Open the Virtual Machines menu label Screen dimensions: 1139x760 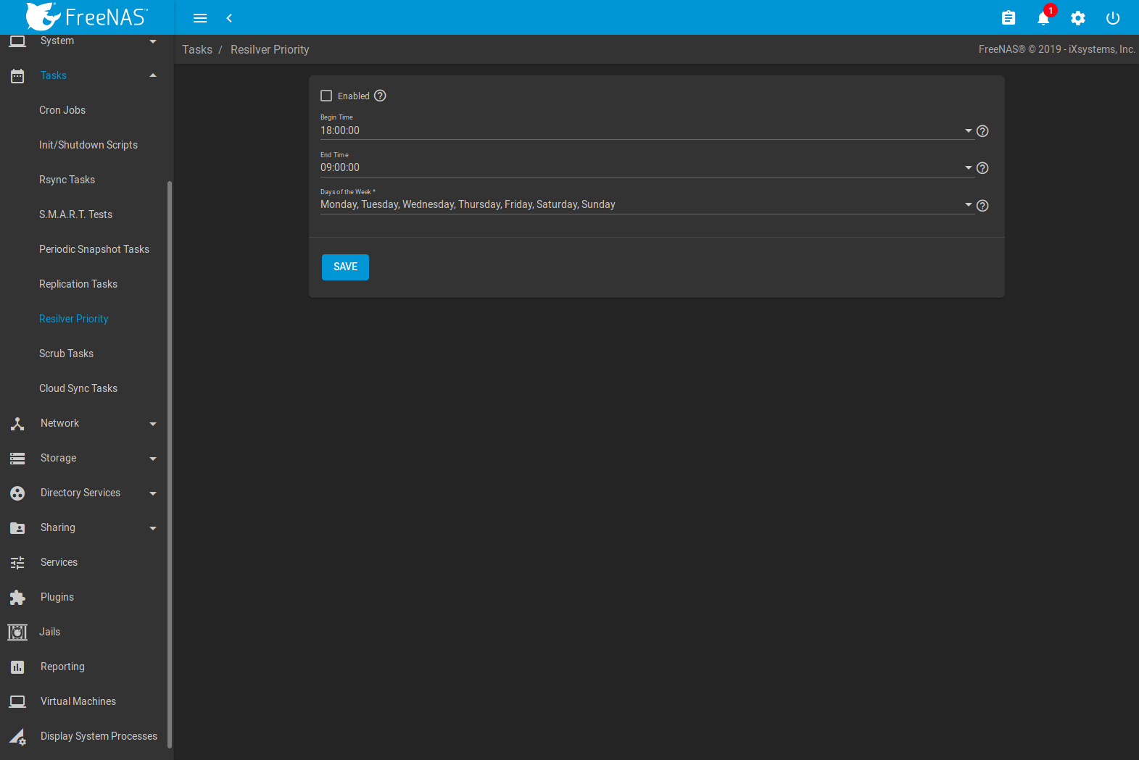point(78,701)
